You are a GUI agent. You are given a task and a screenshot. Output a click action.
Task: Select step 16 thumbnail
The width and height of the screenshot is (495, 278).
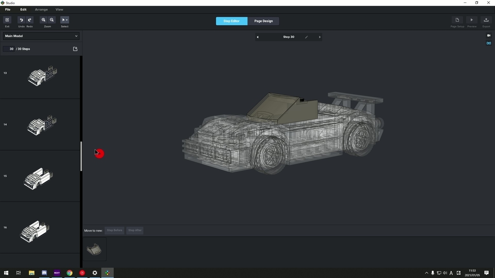[40, 227]
